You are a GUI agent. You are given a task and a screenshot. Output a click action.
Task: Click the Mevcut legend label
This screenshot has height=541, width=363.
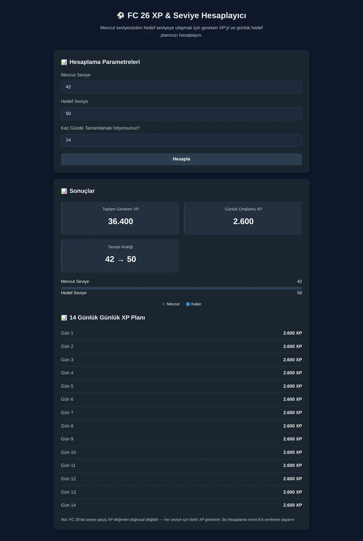click(173, 304)
